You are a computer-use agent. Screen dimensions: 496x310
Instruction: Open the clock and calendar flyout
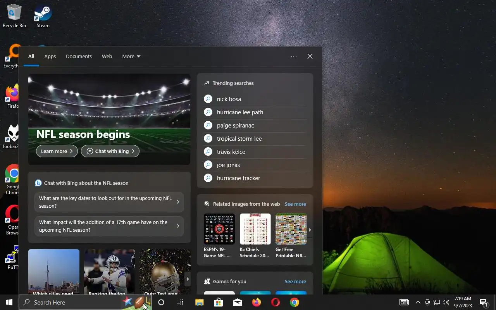(463, 302)
